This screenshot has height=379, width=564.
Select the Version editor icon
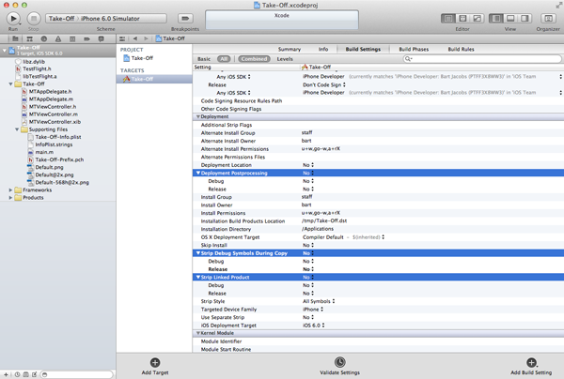(477, 19)
